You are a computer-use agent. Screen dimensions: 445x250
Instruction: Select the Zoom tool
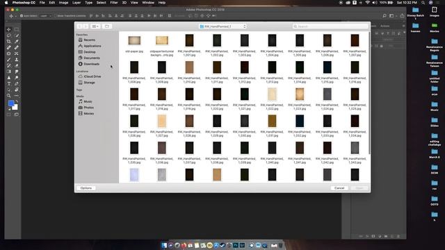point(9,96)
